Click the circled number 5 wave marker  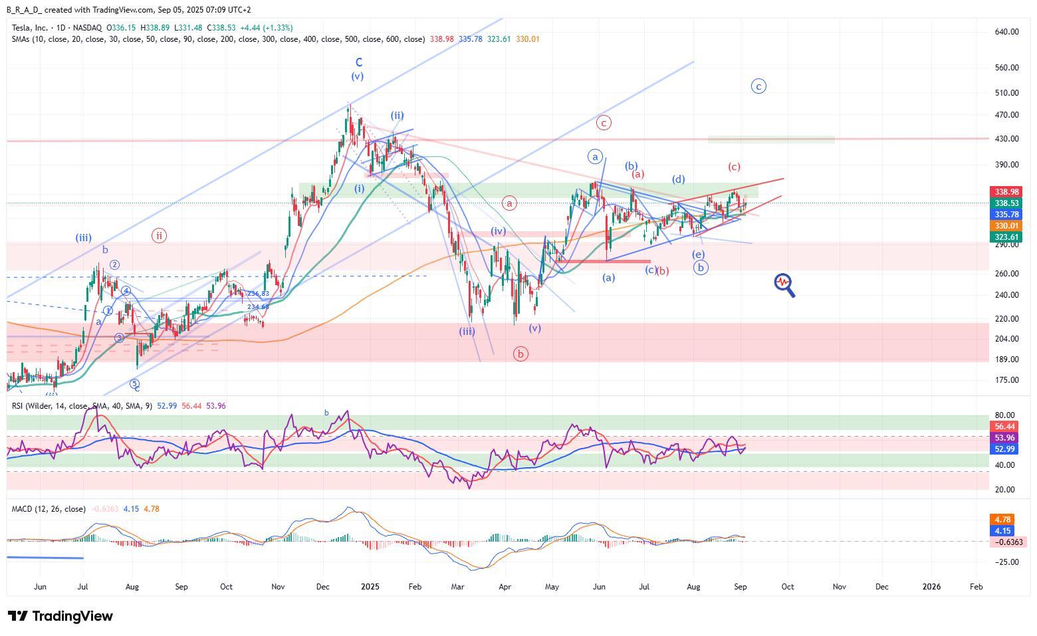coord(134,383)
